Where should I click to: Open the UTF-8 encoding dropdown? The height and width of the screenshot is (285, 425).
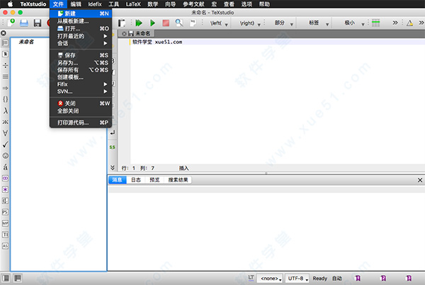297,279
